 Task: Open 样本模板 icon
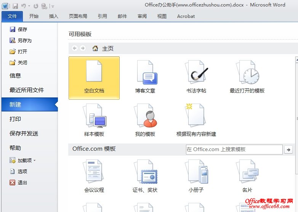pyautogui.click(x=95, y=116)
